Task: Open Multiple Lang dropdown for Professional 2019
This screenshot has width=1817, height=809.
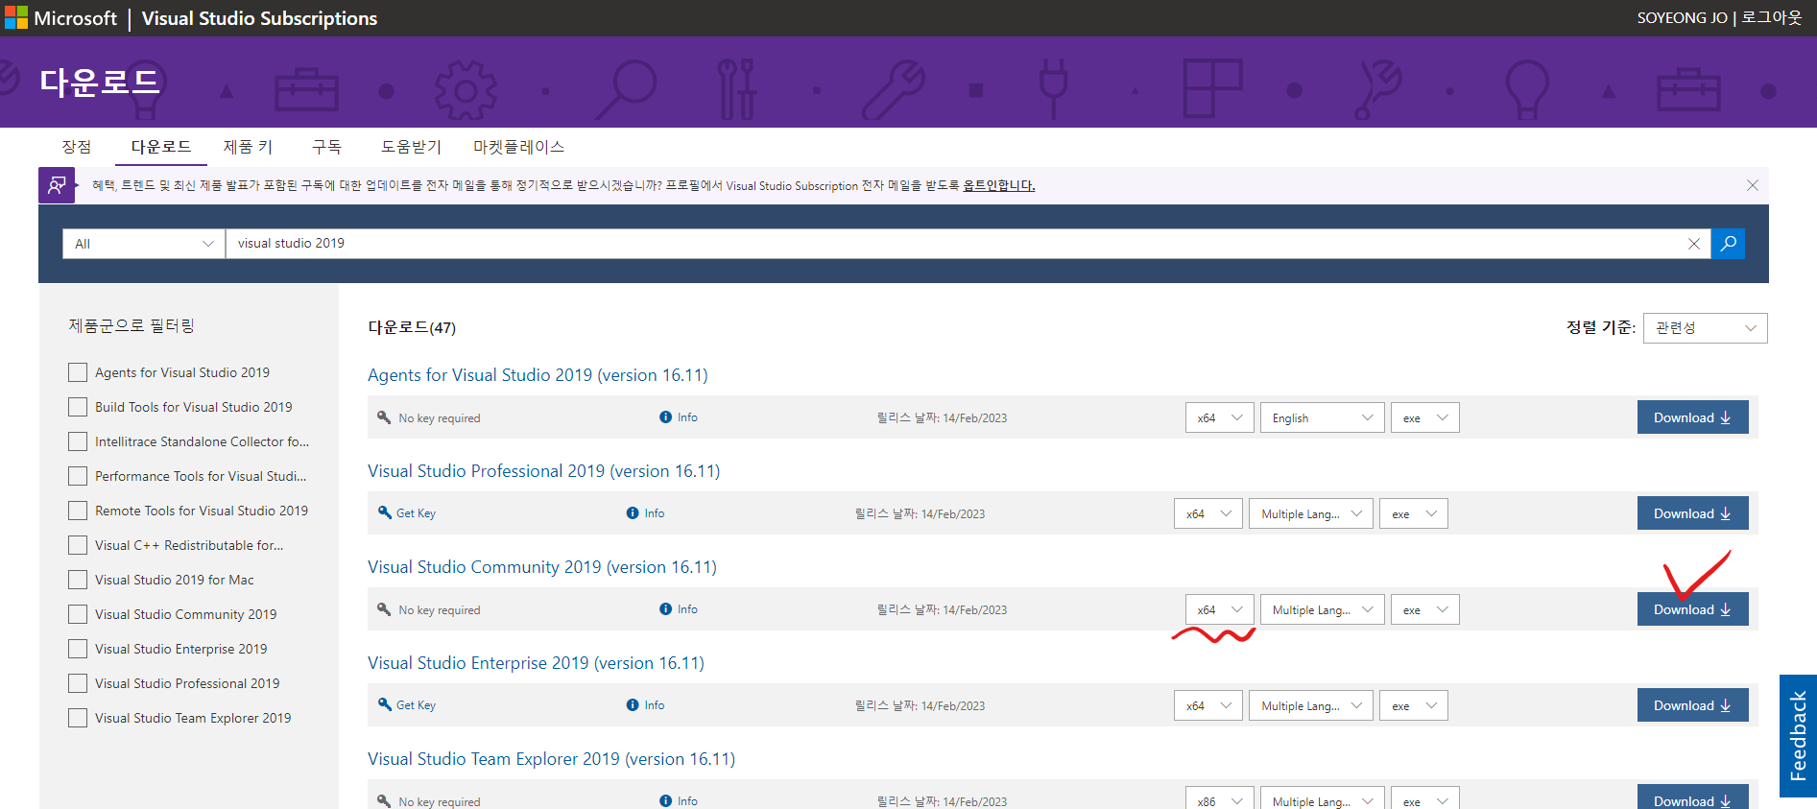Action: click(x=1310, y=513)
